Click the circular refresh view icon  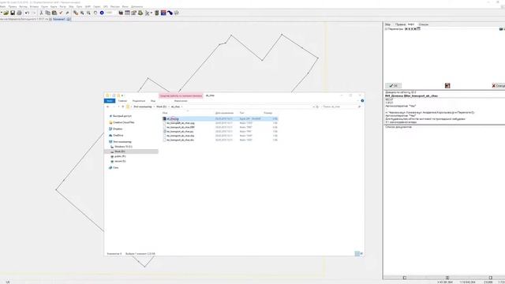point(95,13)
